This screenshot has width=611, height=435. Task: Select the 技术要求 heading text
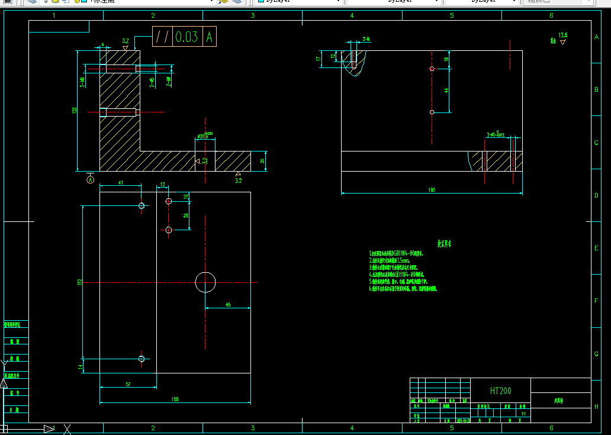[x=444, y=244]
